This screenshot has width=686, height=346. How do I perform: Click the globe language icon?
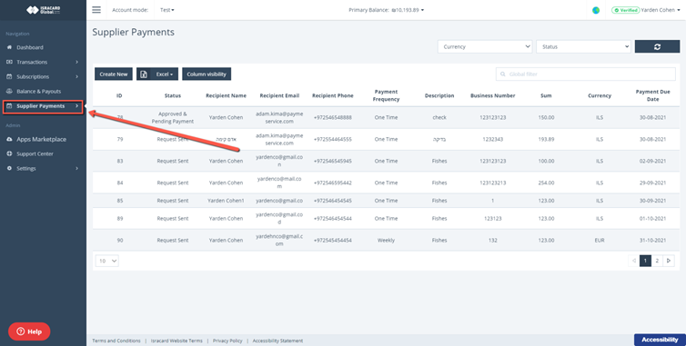pos(595,10)
